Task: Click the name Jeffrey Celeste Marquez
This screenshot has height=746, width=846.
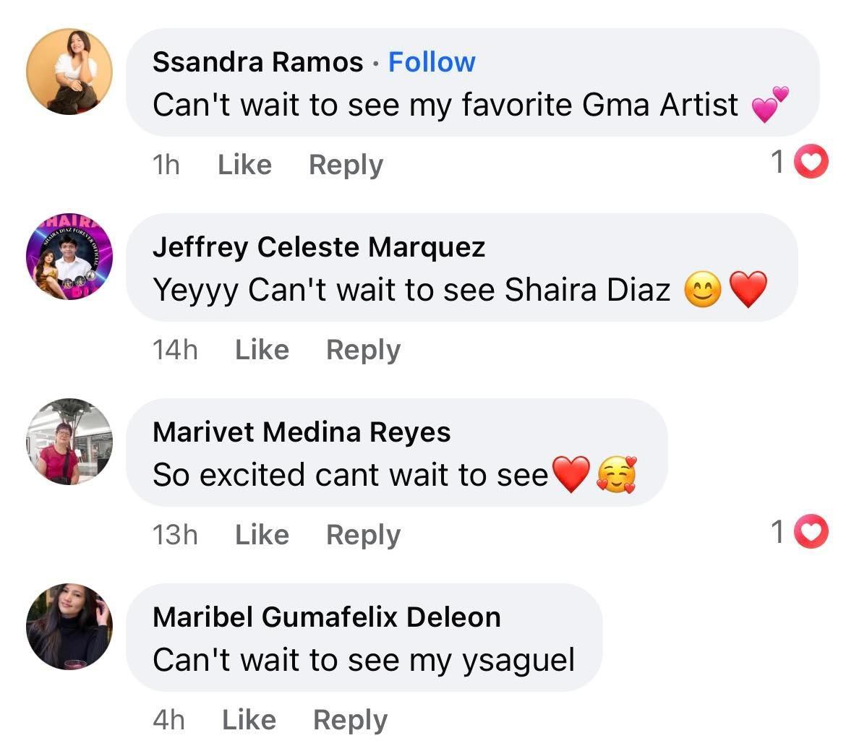Action: tap(319, 247)
